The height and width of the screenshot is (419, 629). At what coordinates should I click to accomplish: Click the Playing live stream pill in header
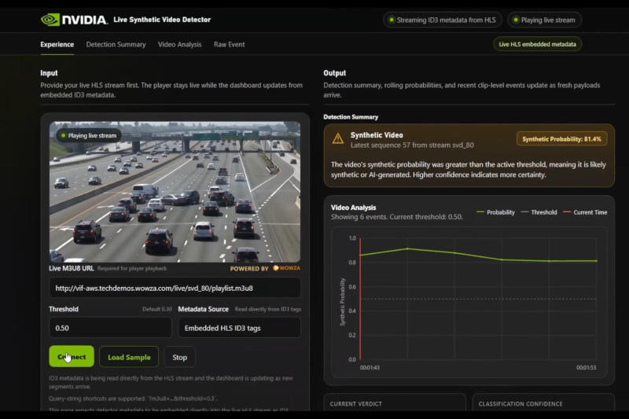544,20
